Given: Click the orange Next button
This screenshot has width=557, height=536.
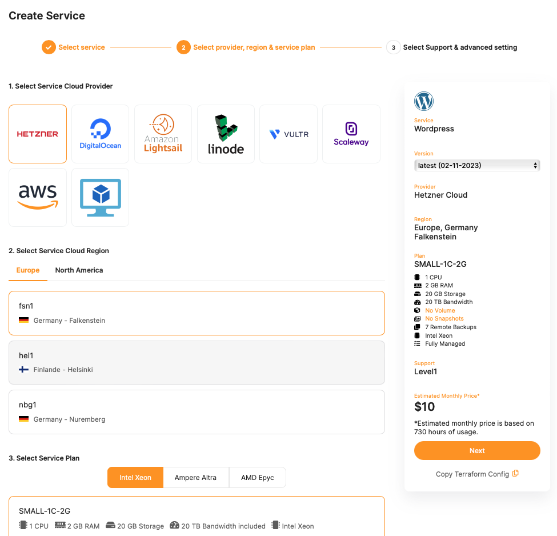Looking at the screenshot, I should point(477,451).
